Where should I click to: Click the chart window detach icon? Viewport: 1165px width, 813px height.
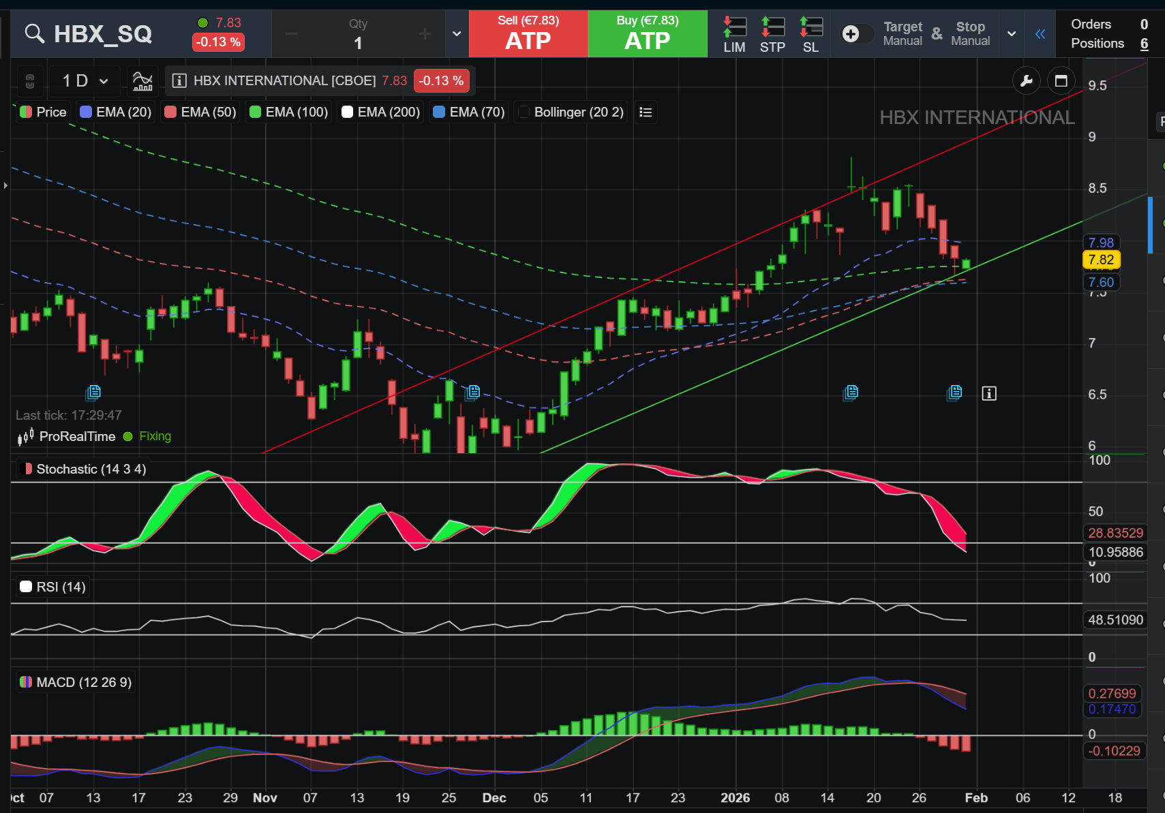click(x=1061, y=81)
